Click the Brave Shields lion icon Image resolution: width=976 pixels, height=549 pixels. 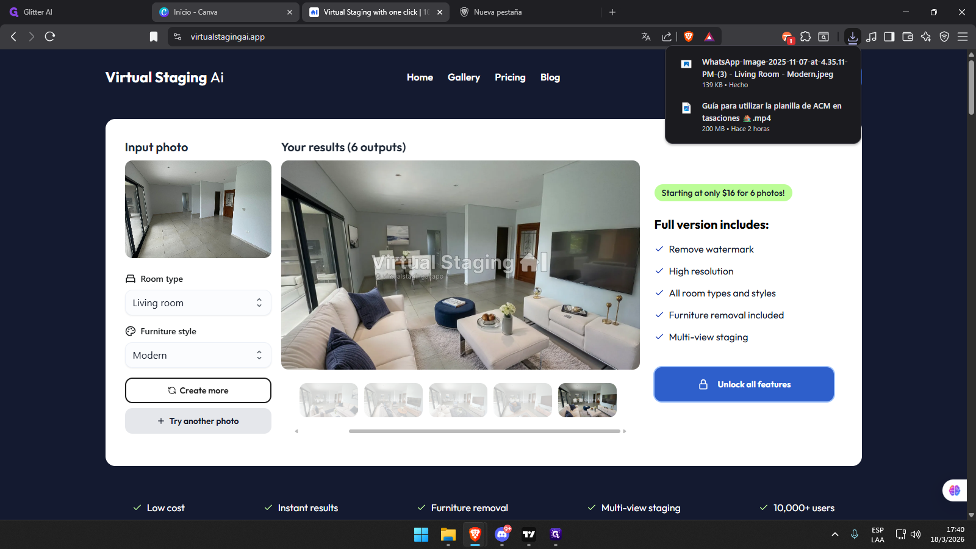[689, 37]
